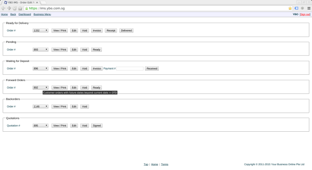This screenshot has height=170, width=312.
Task: Open the Chrome hamburger menu icon
Action: (309, 8)
